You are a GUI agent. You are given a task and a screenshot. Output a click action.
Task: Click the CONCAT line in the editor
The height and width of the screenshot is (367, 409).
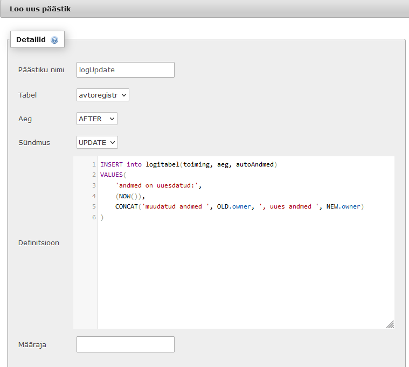click(239, 206)
